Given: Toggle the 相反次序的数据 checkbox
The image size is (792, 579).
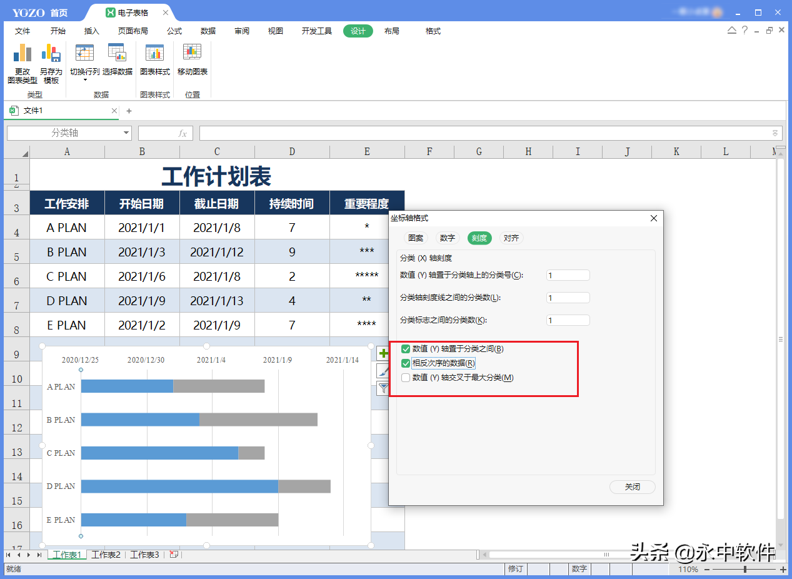Looking at the screenshot, I should 406,363.
